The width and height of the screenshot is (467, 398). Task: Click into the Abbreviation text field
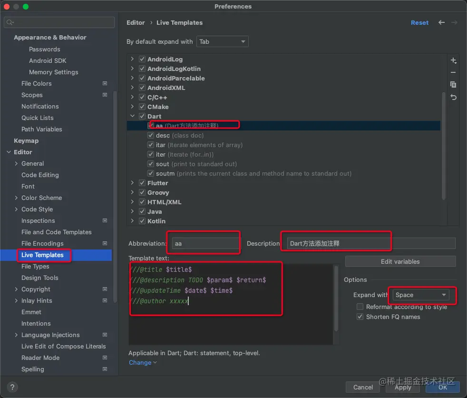click(205, 243)
